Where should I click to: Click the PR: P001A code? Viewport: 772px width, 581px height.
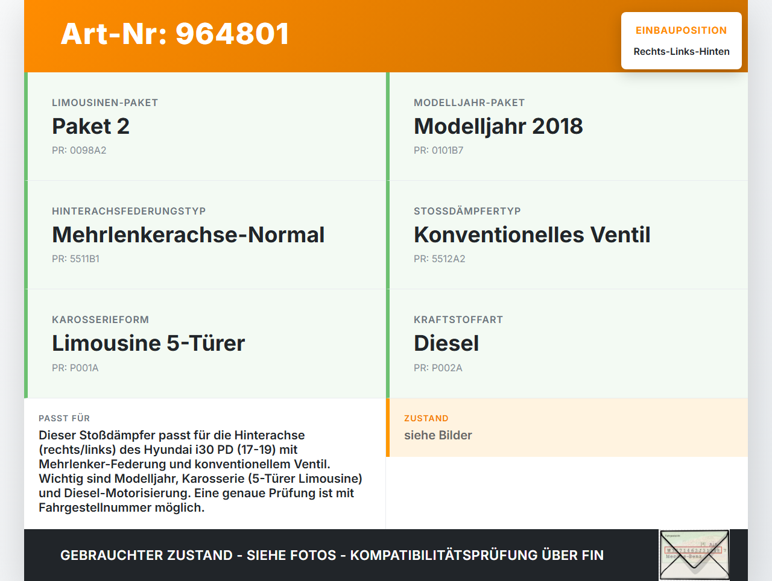click(x=75, y=367)
